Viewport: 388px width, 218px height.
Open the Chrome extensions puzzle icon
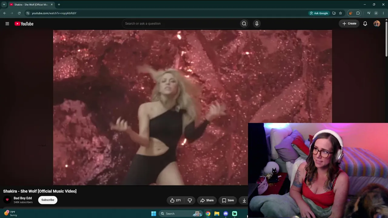tap(358, 13)
